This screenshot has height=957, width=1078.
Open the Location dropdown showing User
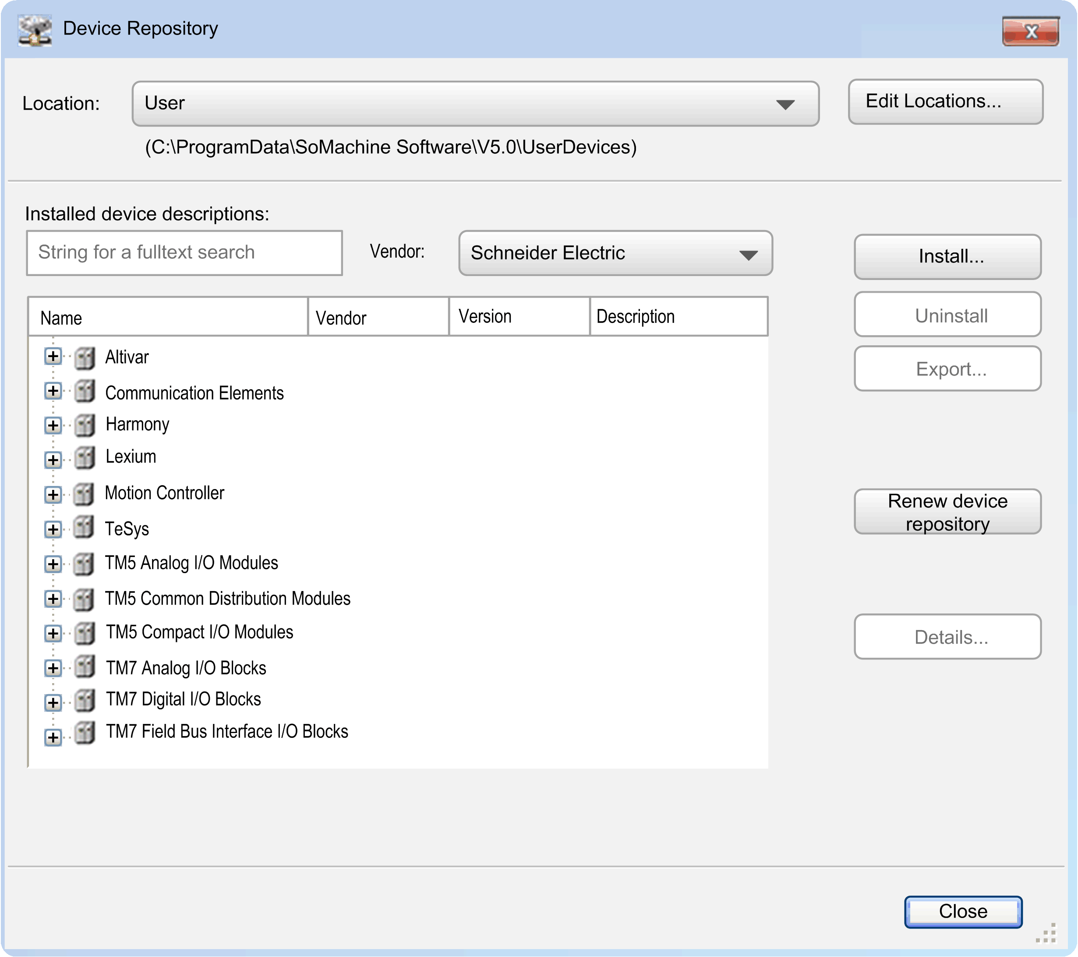(475, 103)
